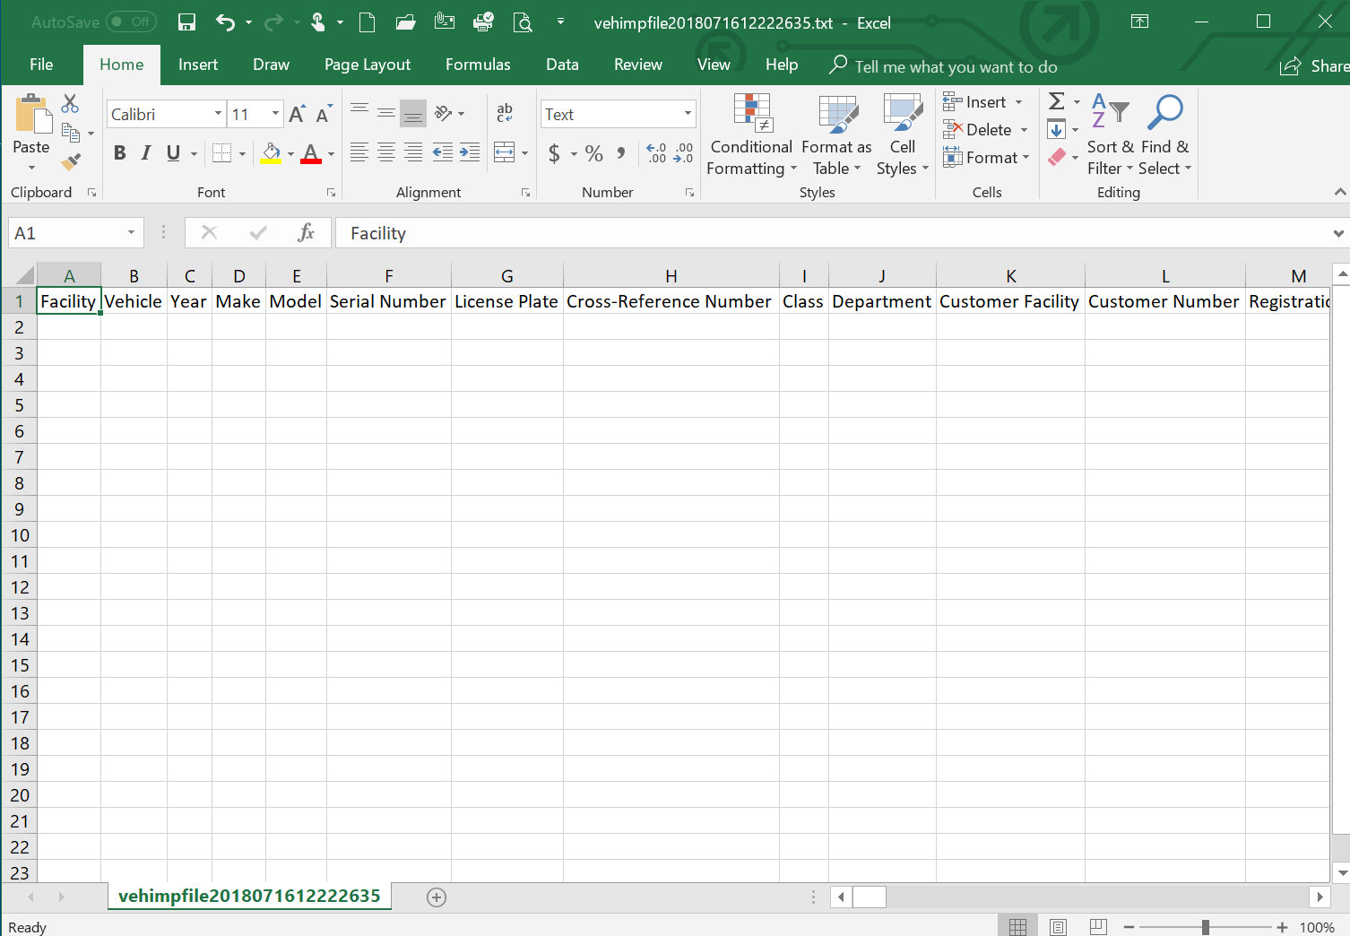
Task: Open the Page Layout tab
Action: (368, 65)
